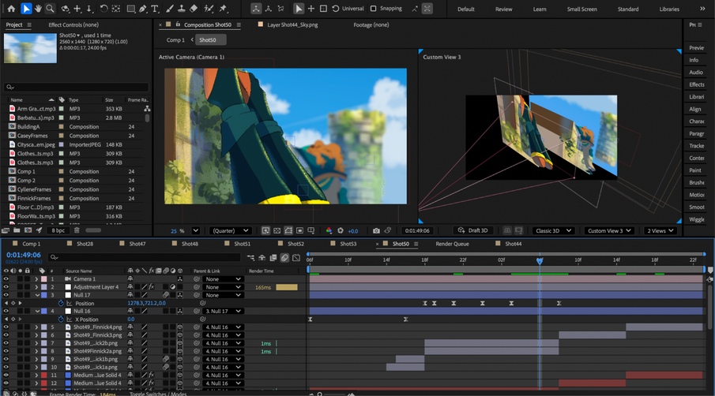
Task: Click the Adjustment Layer 4 label color swatch
Action: pyautogui.click(x=43, y=287)
